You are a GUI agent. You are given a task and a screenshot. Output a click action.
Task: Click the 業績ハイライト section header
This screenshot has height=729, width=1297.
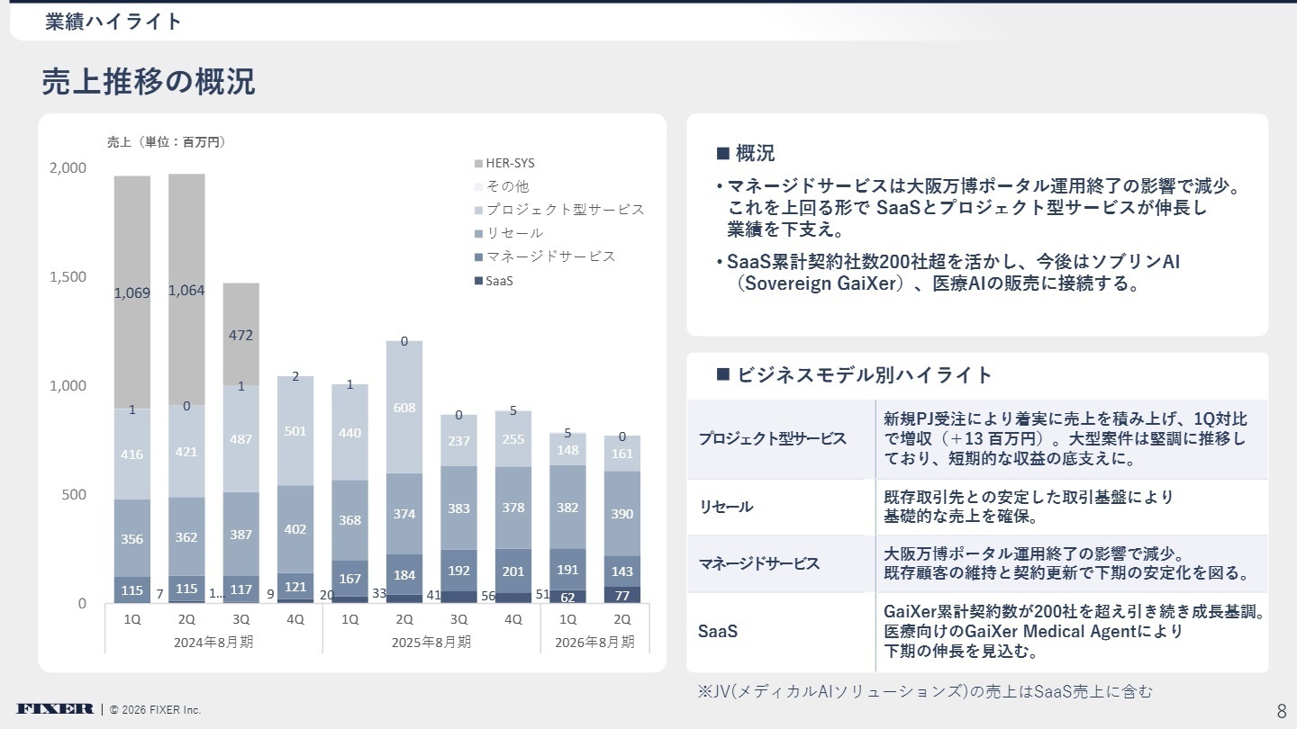pos(114,22)
